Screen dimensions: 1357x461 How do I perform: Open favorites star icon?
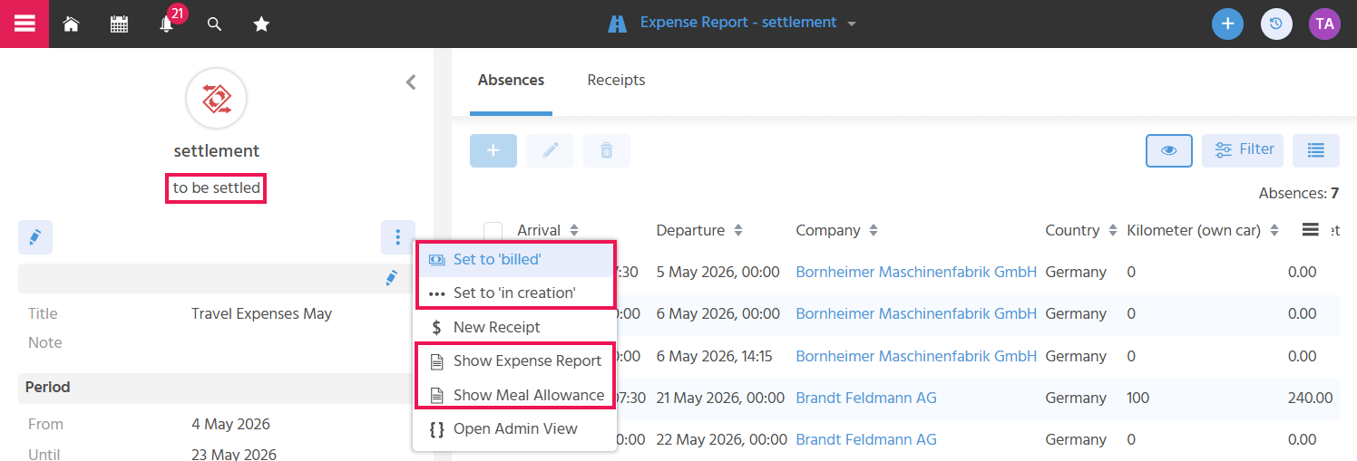(261, 24)
